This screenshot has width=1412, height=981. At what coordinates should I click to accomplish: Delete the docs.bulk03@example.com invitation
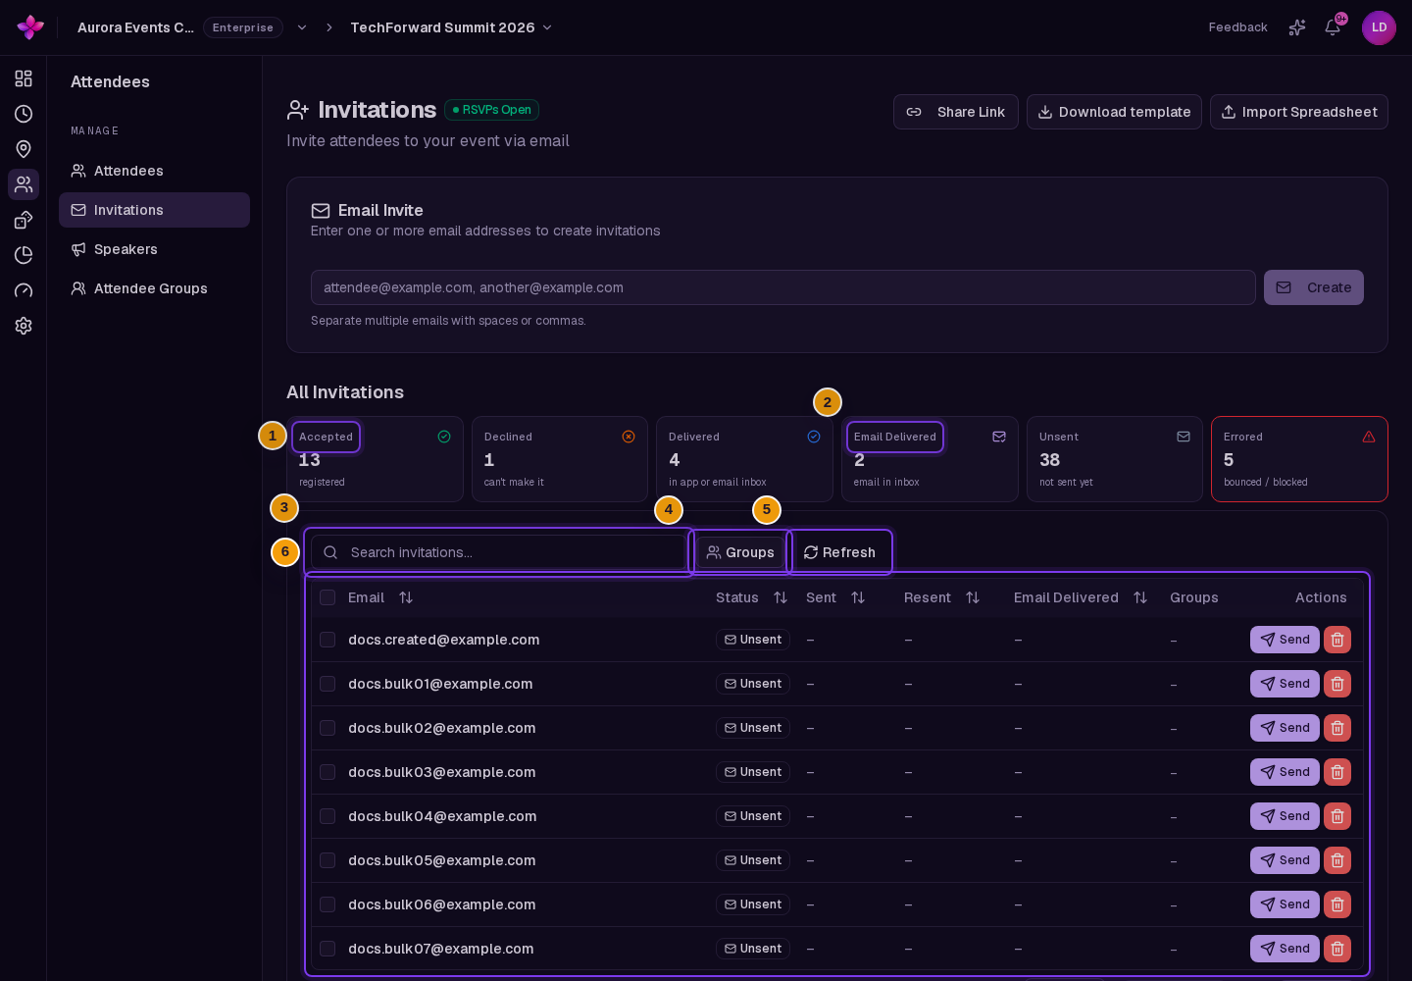coord(1337,772)
